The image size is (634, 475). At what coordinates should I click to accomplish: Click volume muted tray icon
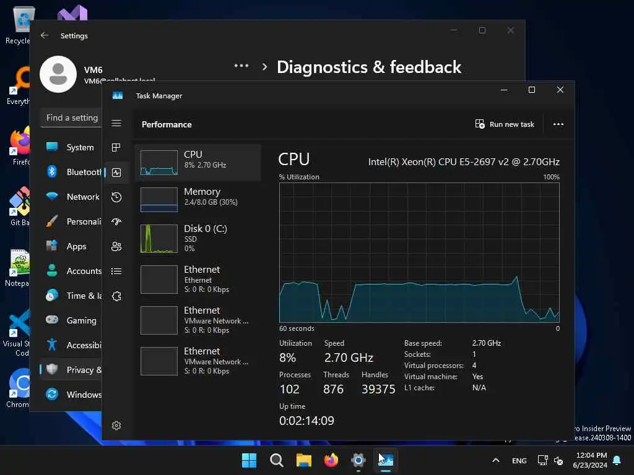[558, 460]
